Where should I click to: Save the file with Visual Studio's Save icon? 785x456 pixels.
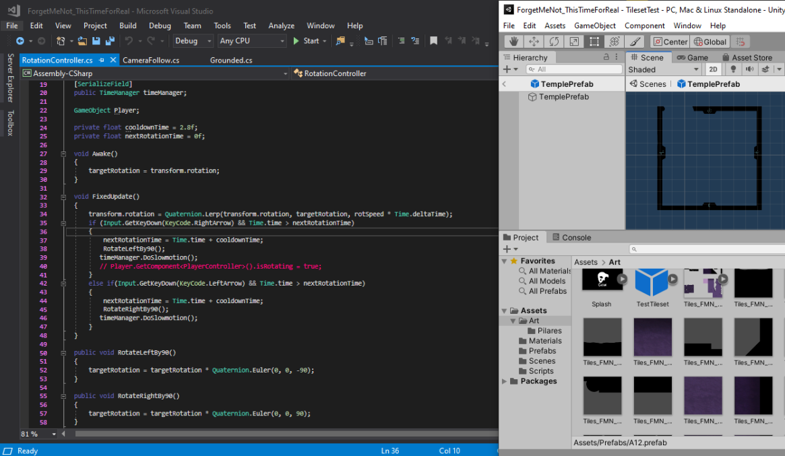(96, 41)
